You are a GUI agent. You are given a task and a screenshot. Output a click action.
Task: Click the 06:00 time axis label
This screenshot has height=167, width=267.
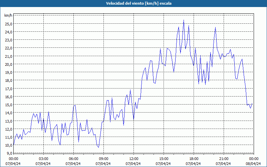pos(73,159)
